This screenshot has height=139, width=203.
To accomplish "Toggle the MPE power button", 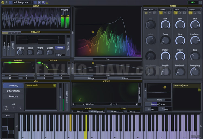I will point(6,108).
